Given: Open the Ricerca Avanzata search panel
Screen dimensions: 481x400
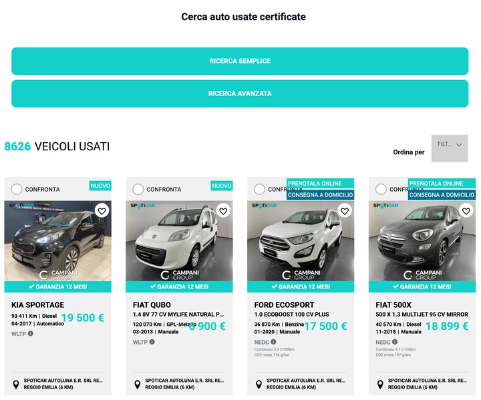Looking at the screenshot, I should coord(240,93).
